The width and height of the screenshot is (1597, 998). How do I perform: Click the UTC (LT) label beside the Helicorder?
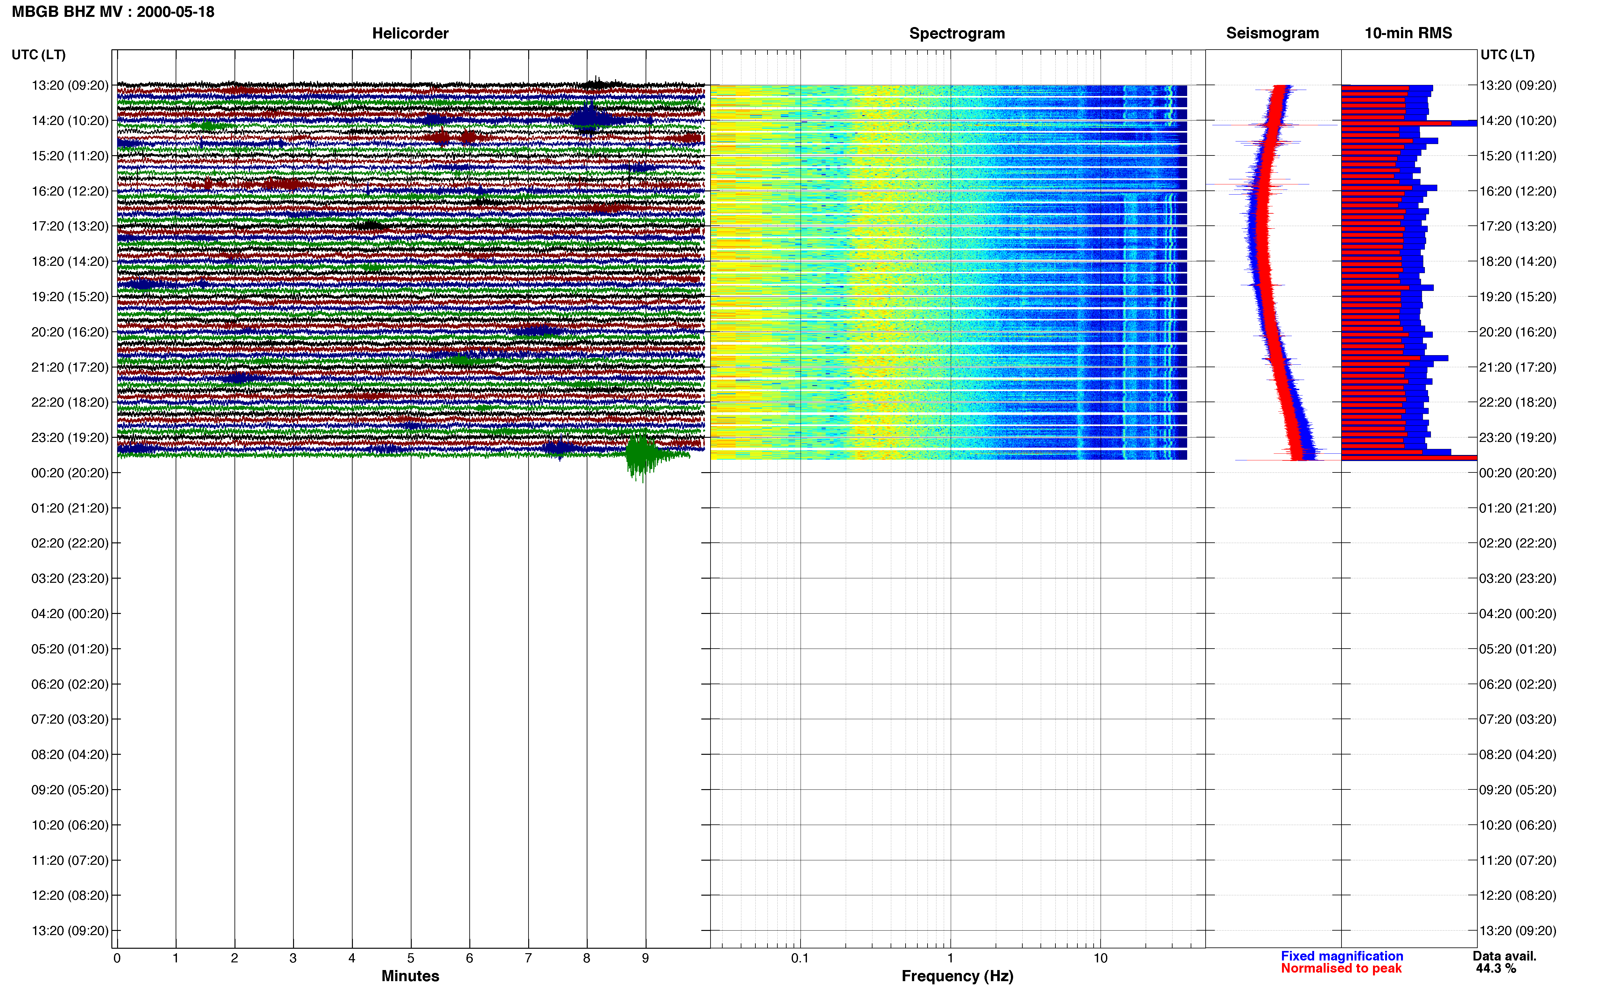(x=39, y=55)
